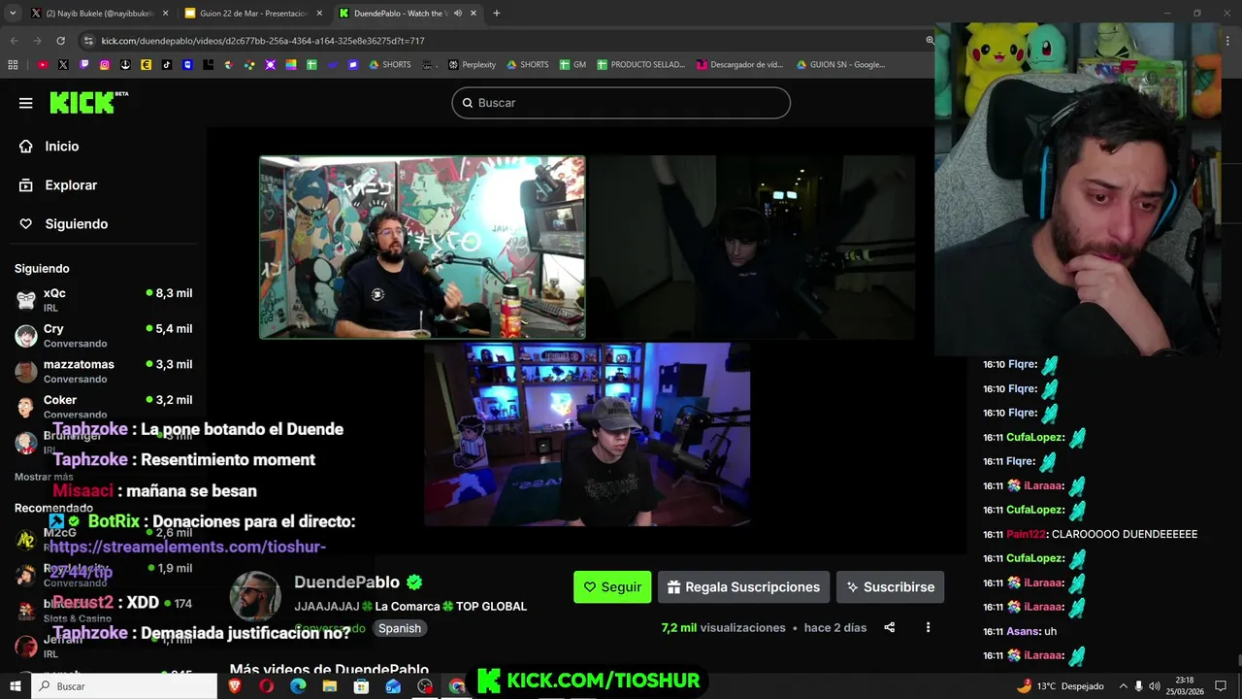Focus the Buscar search field on Kick
Image resolution: width=1242 pixels, height=699 pixels.
621,103
